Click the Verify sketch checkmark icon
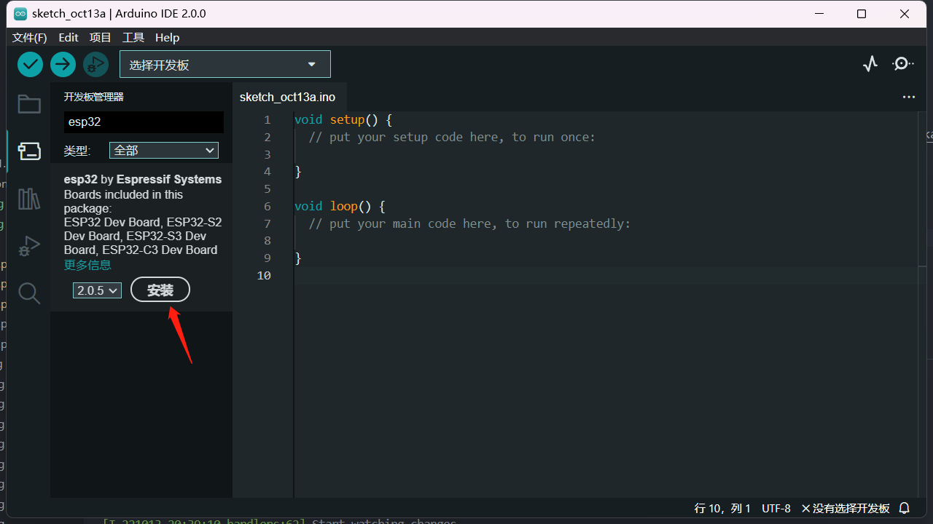 [30, 64]
